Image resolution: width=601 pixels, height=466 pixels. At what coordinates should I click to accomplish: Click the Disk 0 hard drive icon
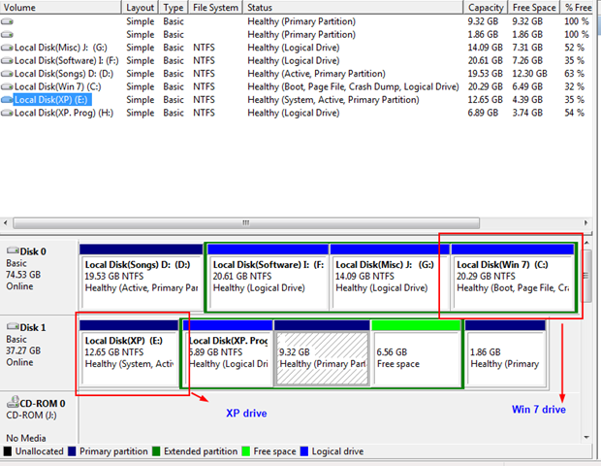click(13, 250)
